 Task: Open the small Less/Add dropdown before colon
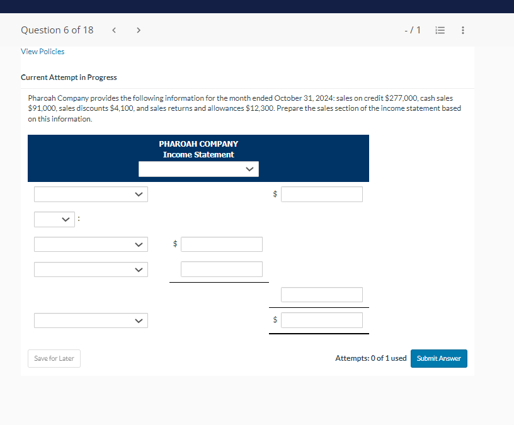[x=54, y=219]
